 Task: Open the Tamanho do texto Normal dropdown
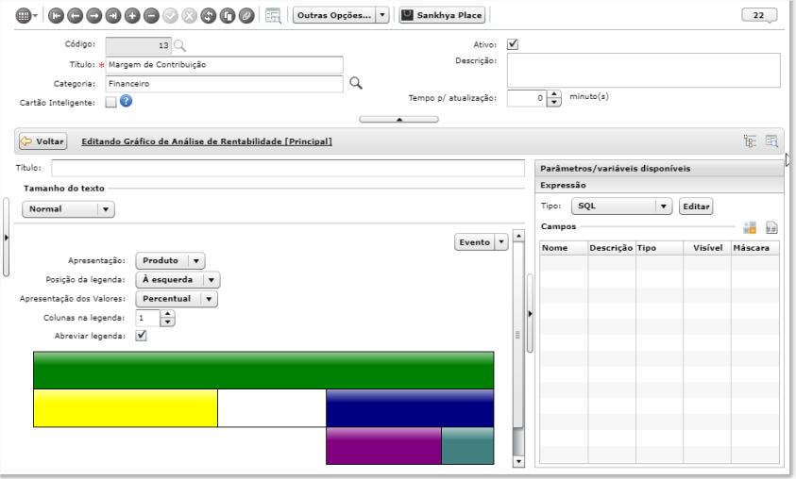tap(69, 208)
